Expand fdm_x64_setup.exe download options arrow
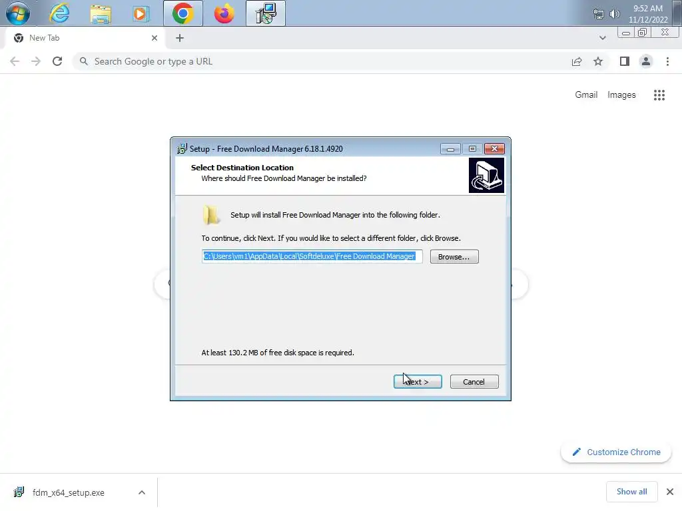The width and height of the screenshot is (682, 511). tap(142, 492)
